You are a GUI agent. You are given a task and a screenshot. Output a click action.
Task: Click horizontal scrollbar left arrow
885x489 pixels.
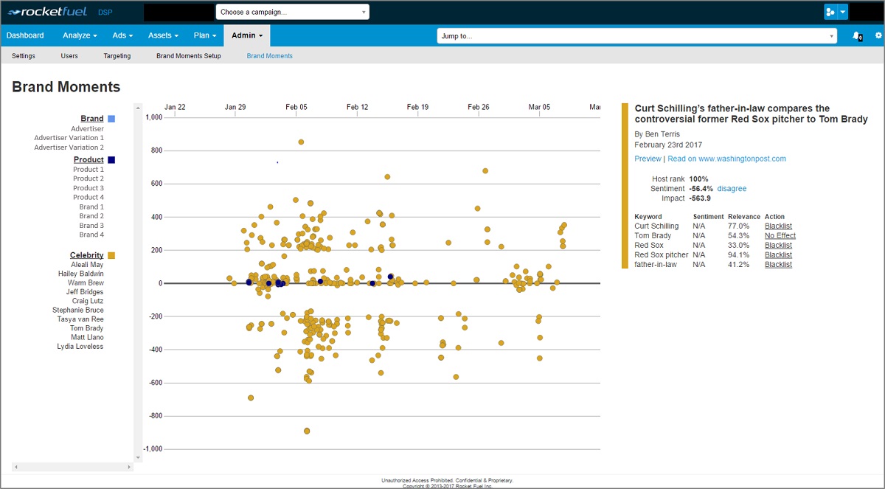pyautogui.click(x=15, y=467)
